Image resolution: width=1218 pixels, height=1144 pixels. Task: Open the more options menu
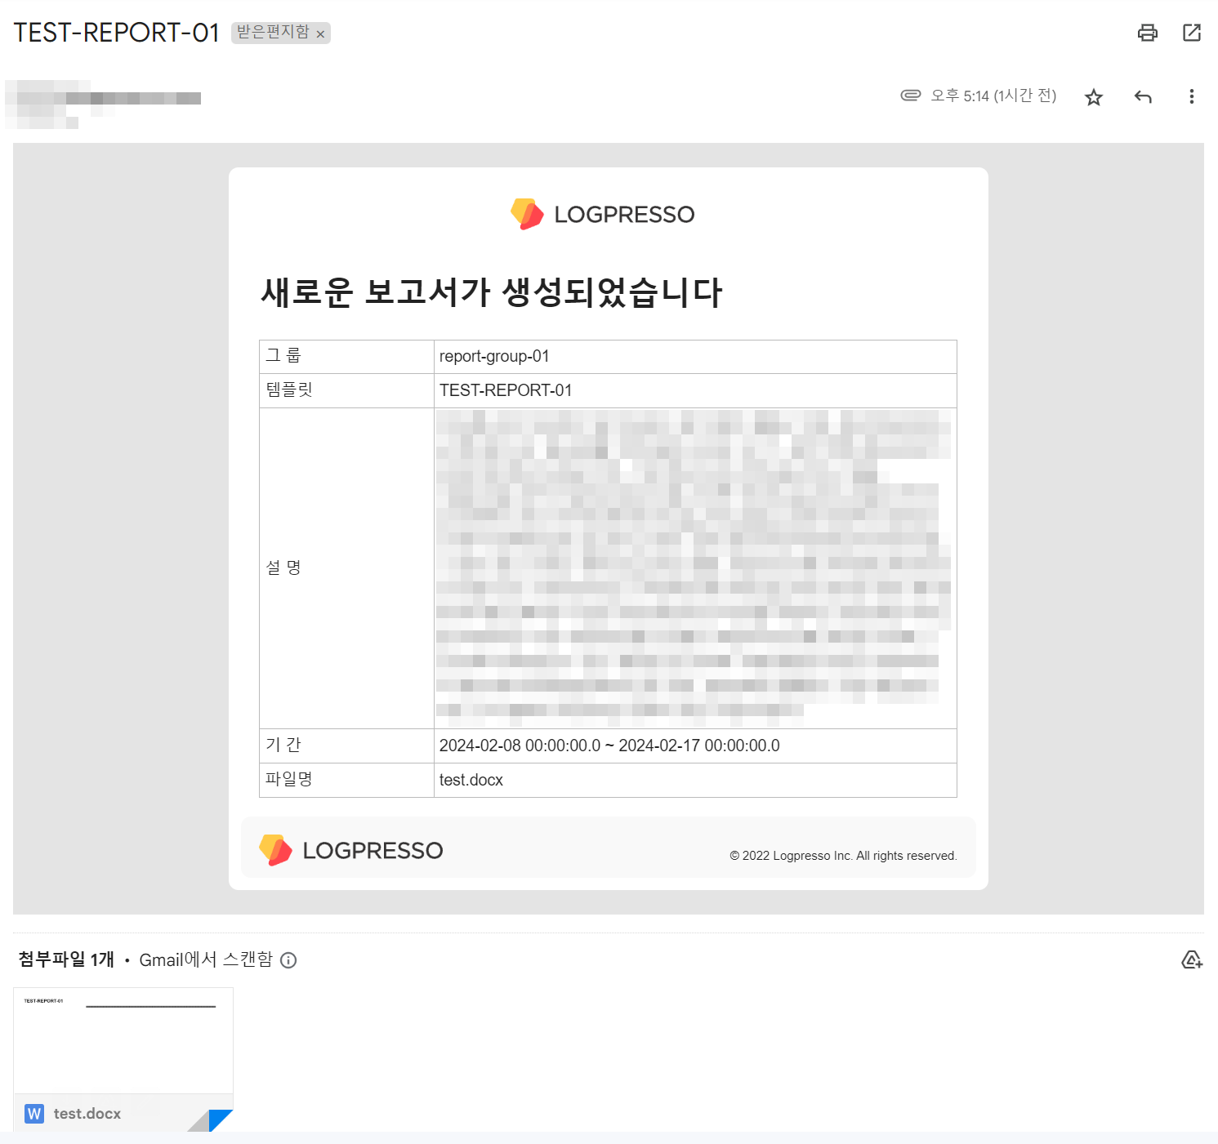pyautogui.click(x=1192, y=96)
